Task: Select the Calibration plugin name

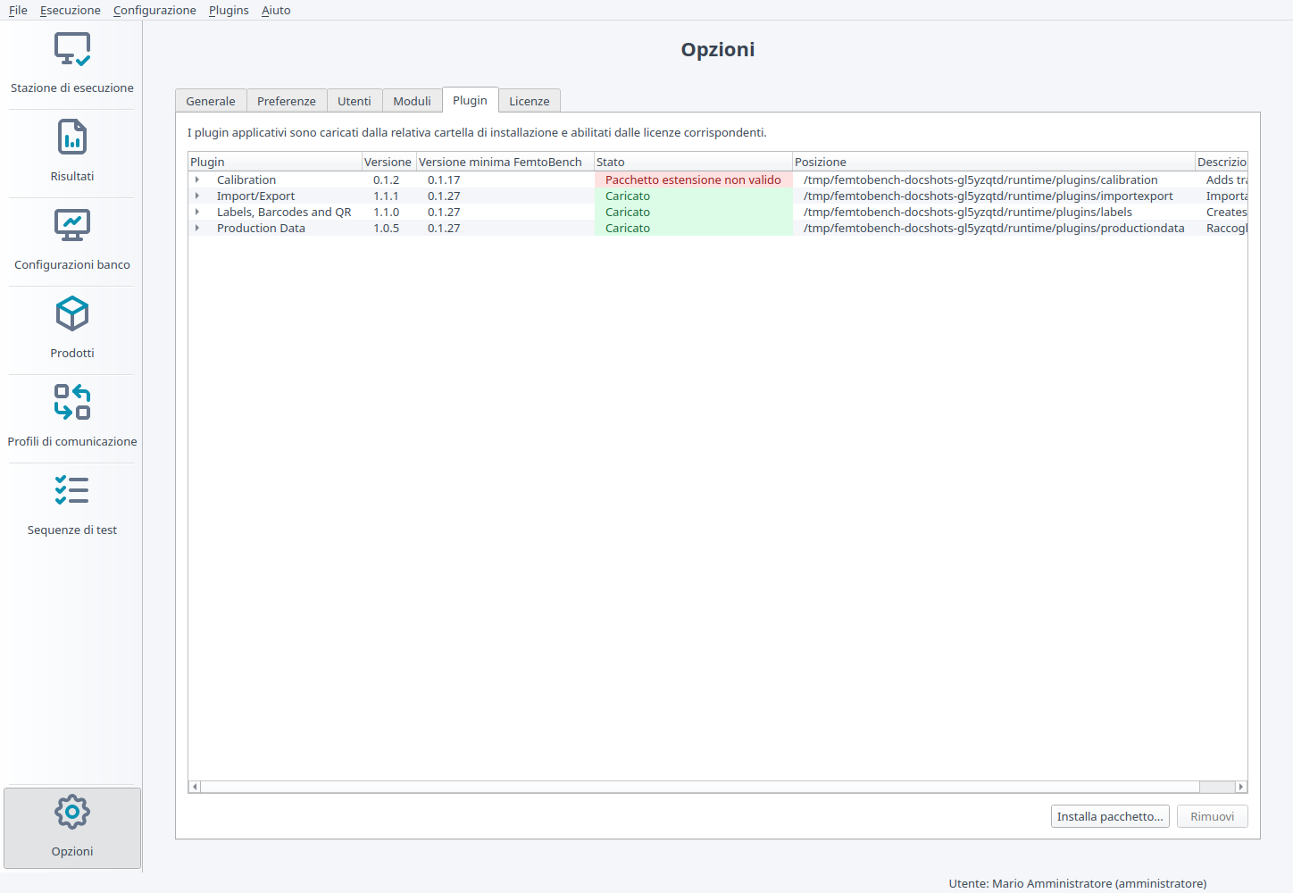Action: (x=246, y=179)
